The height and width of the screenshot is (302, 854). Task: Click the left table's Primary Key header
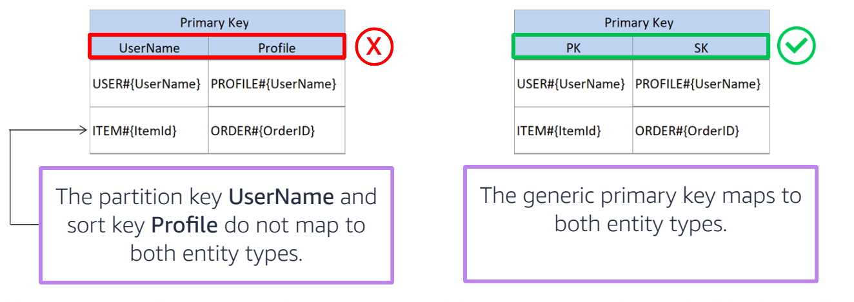(217, 23)
